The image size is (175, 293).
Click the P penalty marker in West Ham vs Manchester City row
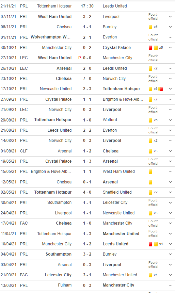point(79,58)
